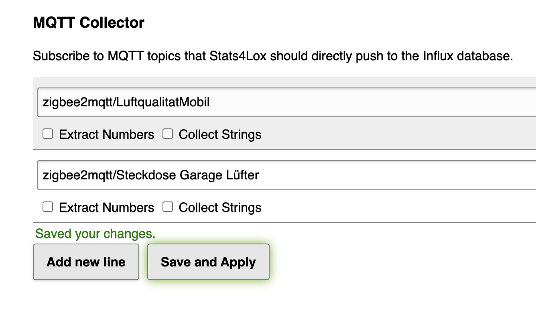
Task: Click Extract Numbers label under Steckdose Garage Lüfter
Action: [x=106, y=207]
